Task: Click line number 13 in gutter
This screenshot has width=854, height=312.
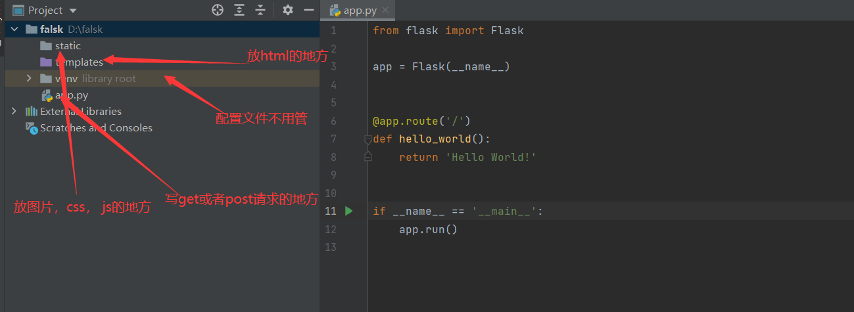Action: click(x=330, y=247)
